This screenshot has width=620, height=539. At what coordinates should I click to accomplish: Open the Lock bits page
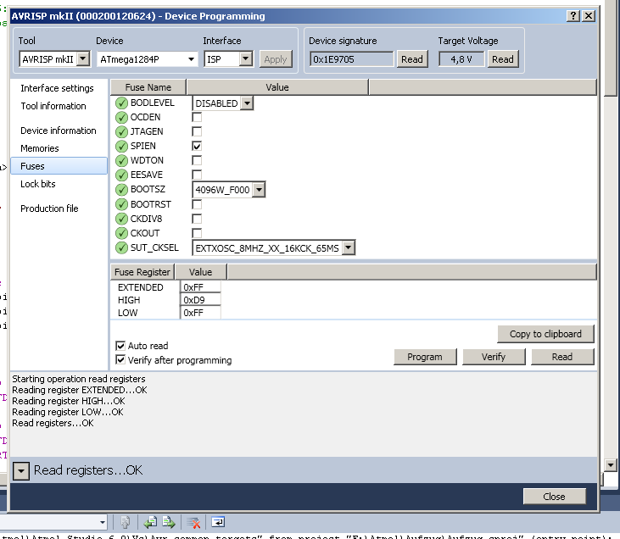(x=38, y=184)
